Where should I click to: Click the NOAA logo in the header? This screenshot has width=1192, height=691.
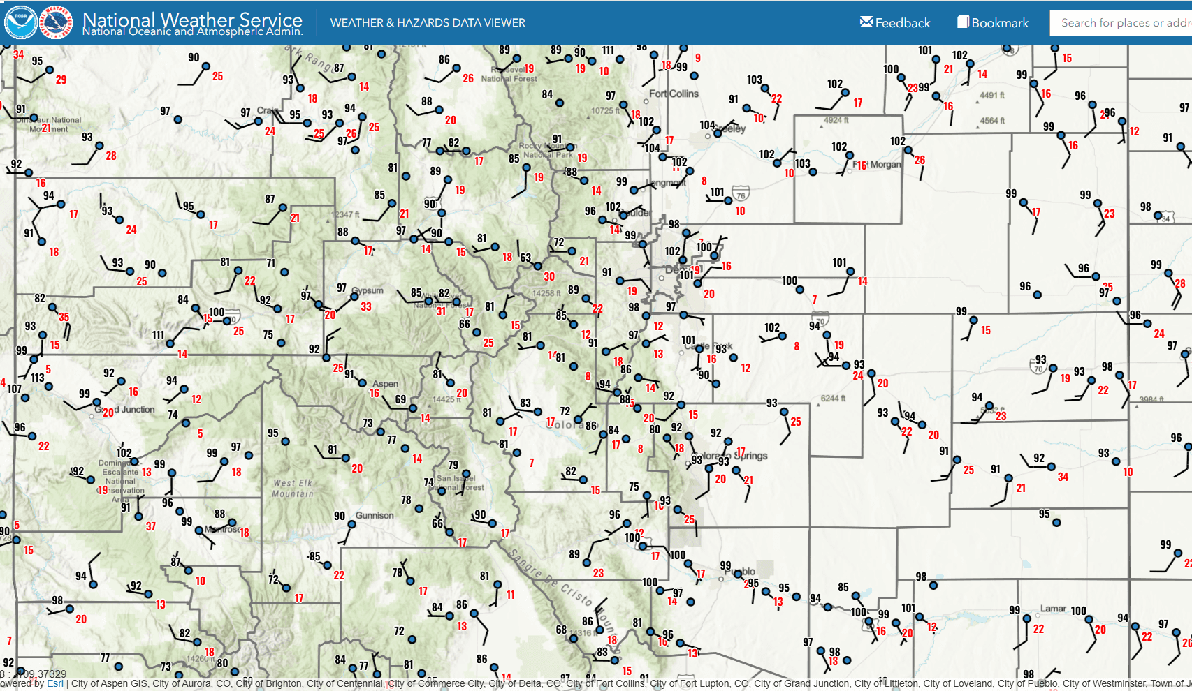[20, 22]
